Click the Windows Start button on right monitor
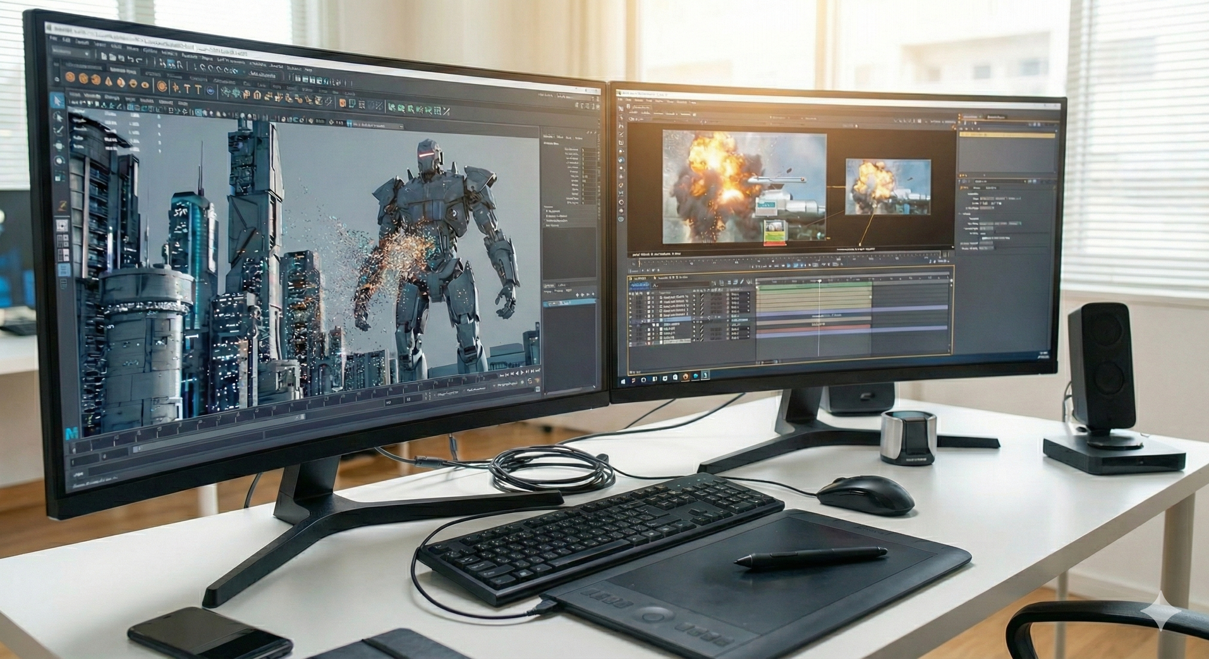The width and height of the screenshot is (1209, 659). 624,382
